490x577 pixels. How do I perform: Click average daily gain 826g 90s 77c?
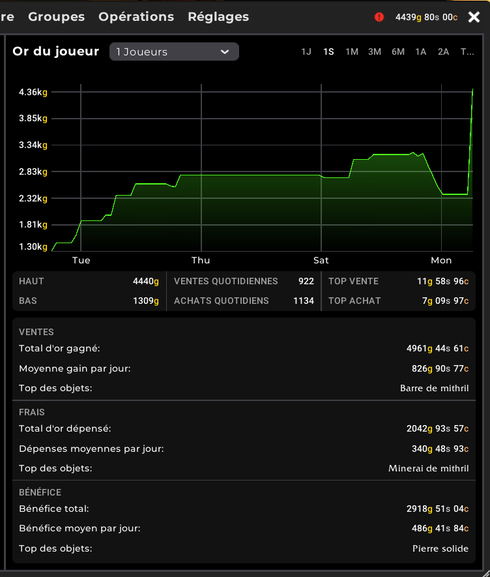click(440, 369)
